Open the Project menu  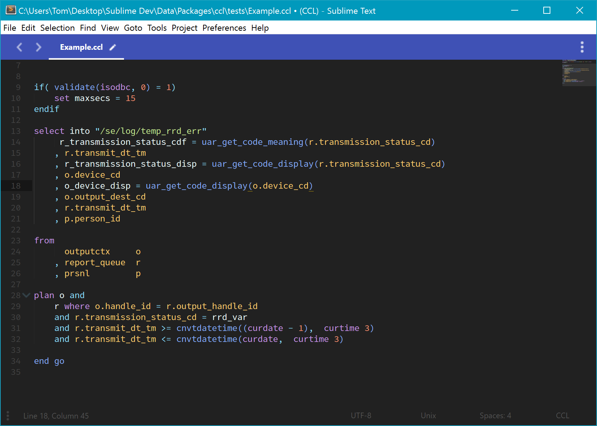pos(184,28)
